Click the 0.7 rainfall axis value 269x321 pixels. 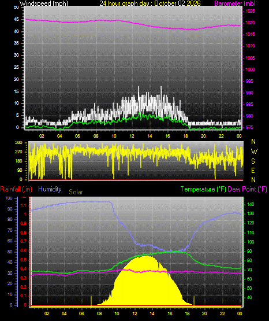24,241
